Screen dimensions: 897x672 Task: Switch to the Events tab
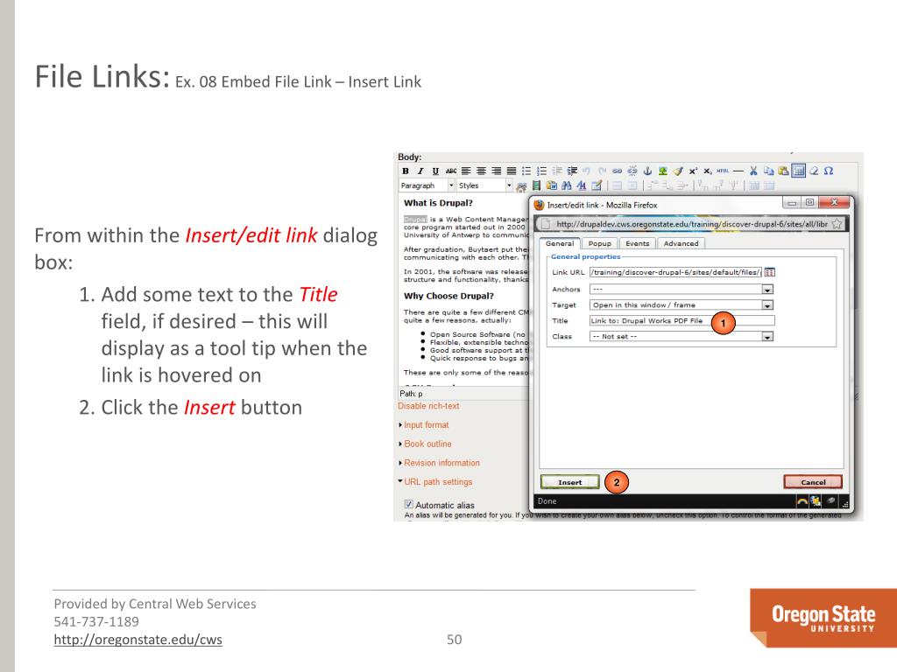[x=638, y=243]
